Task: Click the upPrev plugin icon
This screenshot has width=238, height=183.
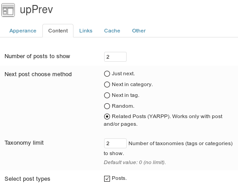Action: pyautogui.click(x=8, y=10)
